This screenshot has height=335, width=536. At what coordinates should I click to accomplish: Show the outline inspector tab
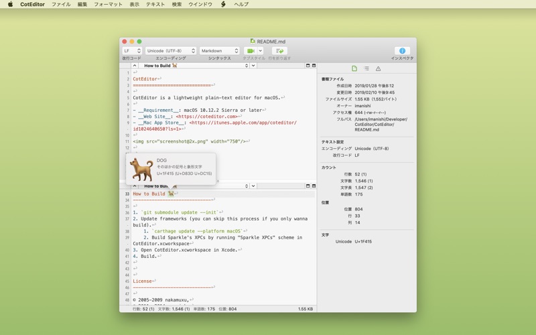[x=366, y=69]
